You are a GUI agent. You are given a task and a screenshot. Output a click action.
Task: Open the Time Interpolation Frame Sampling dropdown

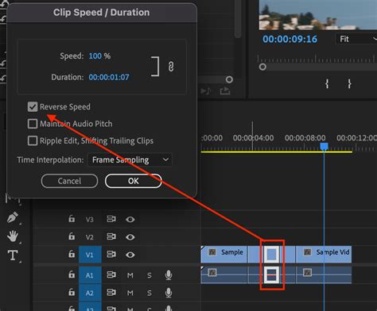point(130,159)
